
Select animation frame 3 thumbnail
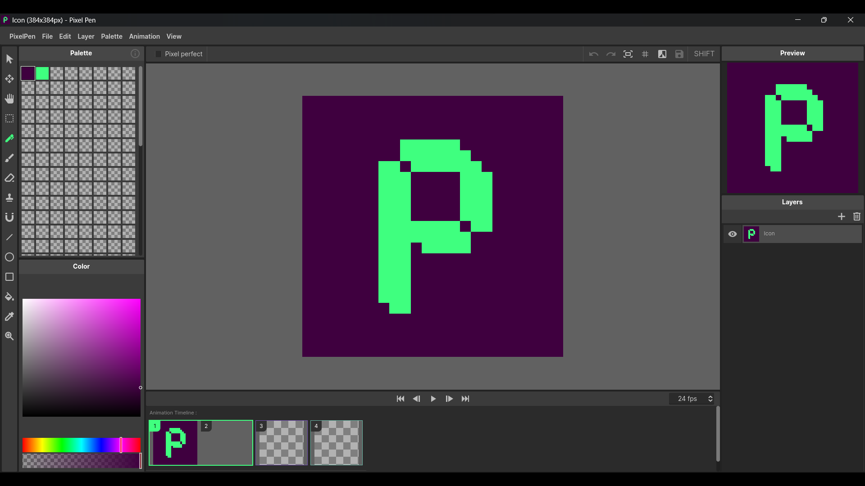click(282, 443)
